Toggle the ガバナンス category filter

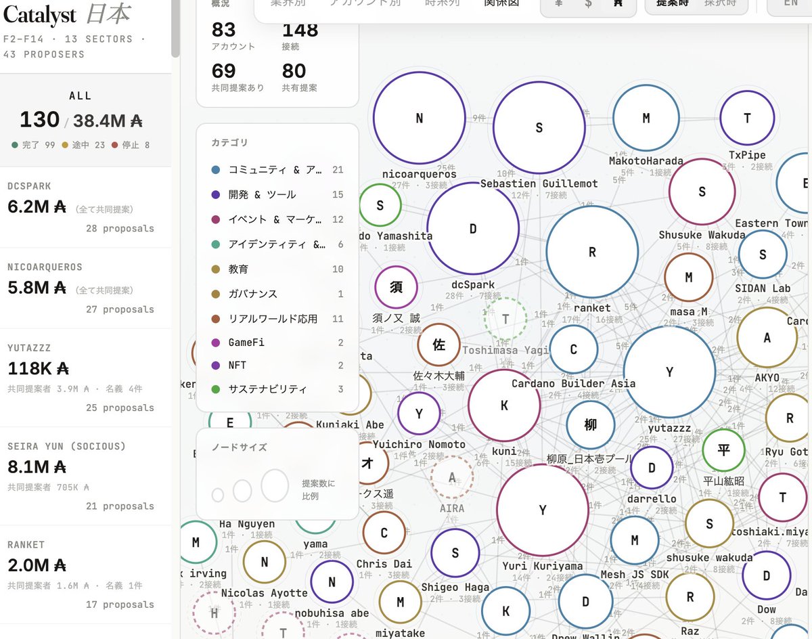277,294
